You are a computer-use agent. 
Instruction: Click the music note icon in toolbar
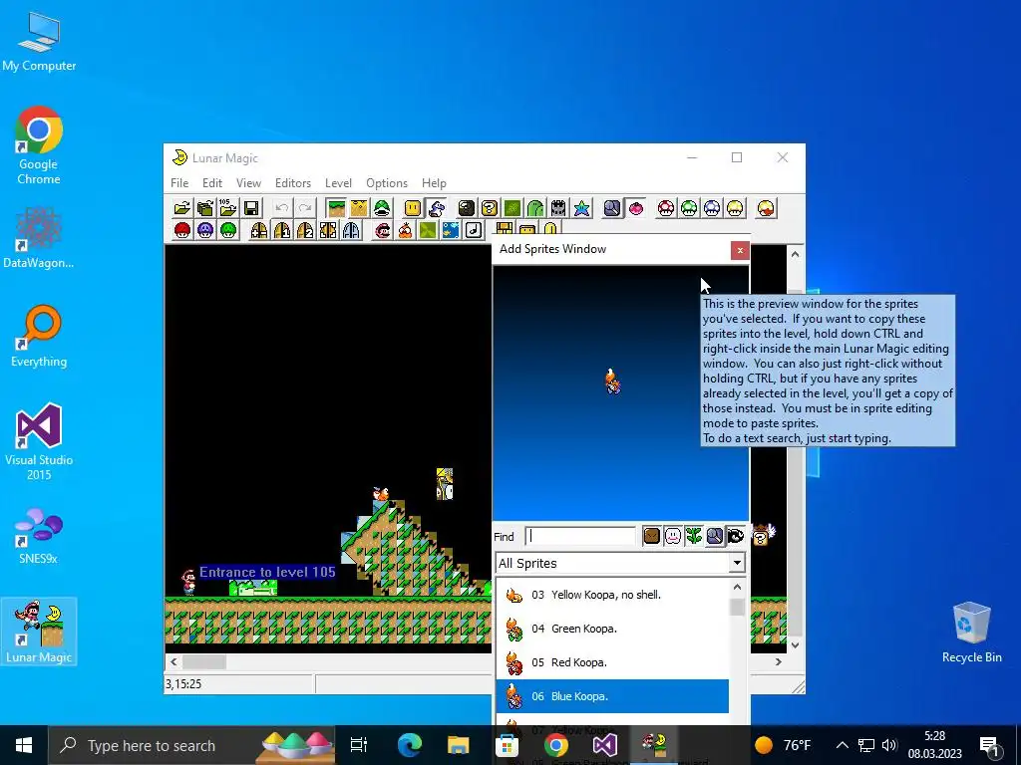pos(474,230)
